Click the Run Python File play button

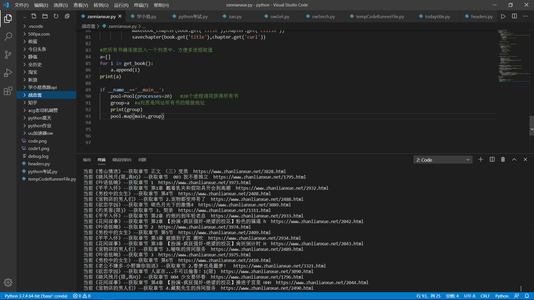click(503, 16)
